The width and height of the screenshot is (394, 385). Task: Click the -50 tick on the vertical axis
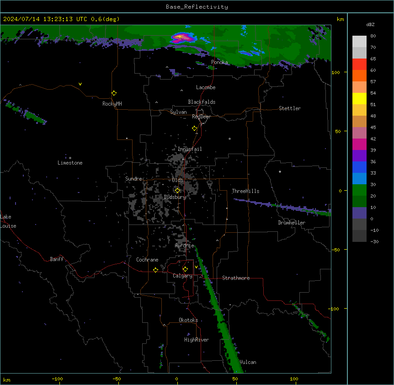pyautogui.click(x=335, y=250)
